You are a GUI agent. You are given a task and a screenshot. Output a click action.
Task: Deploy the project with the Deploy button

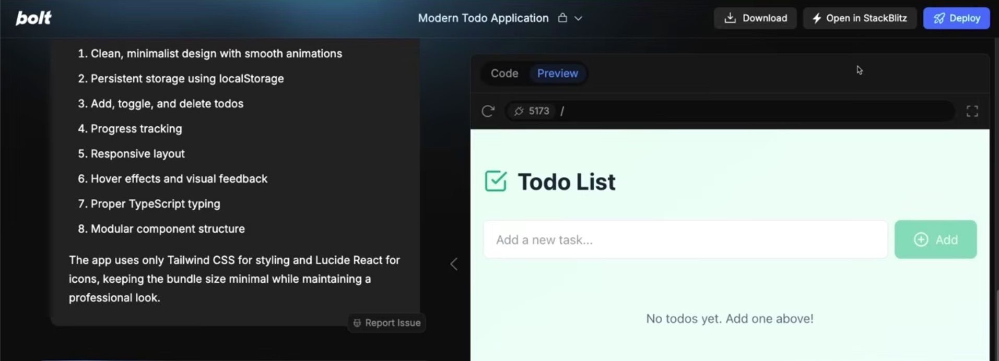(x=956, y=18)
